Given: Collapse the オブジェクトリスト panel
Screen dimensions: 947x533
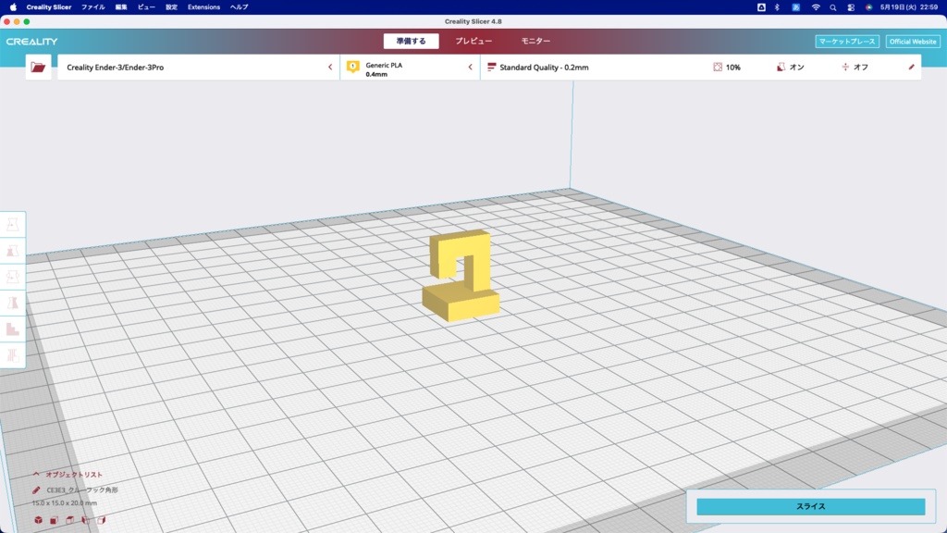Looking at the screenshot, I should [x=36, y=475].
